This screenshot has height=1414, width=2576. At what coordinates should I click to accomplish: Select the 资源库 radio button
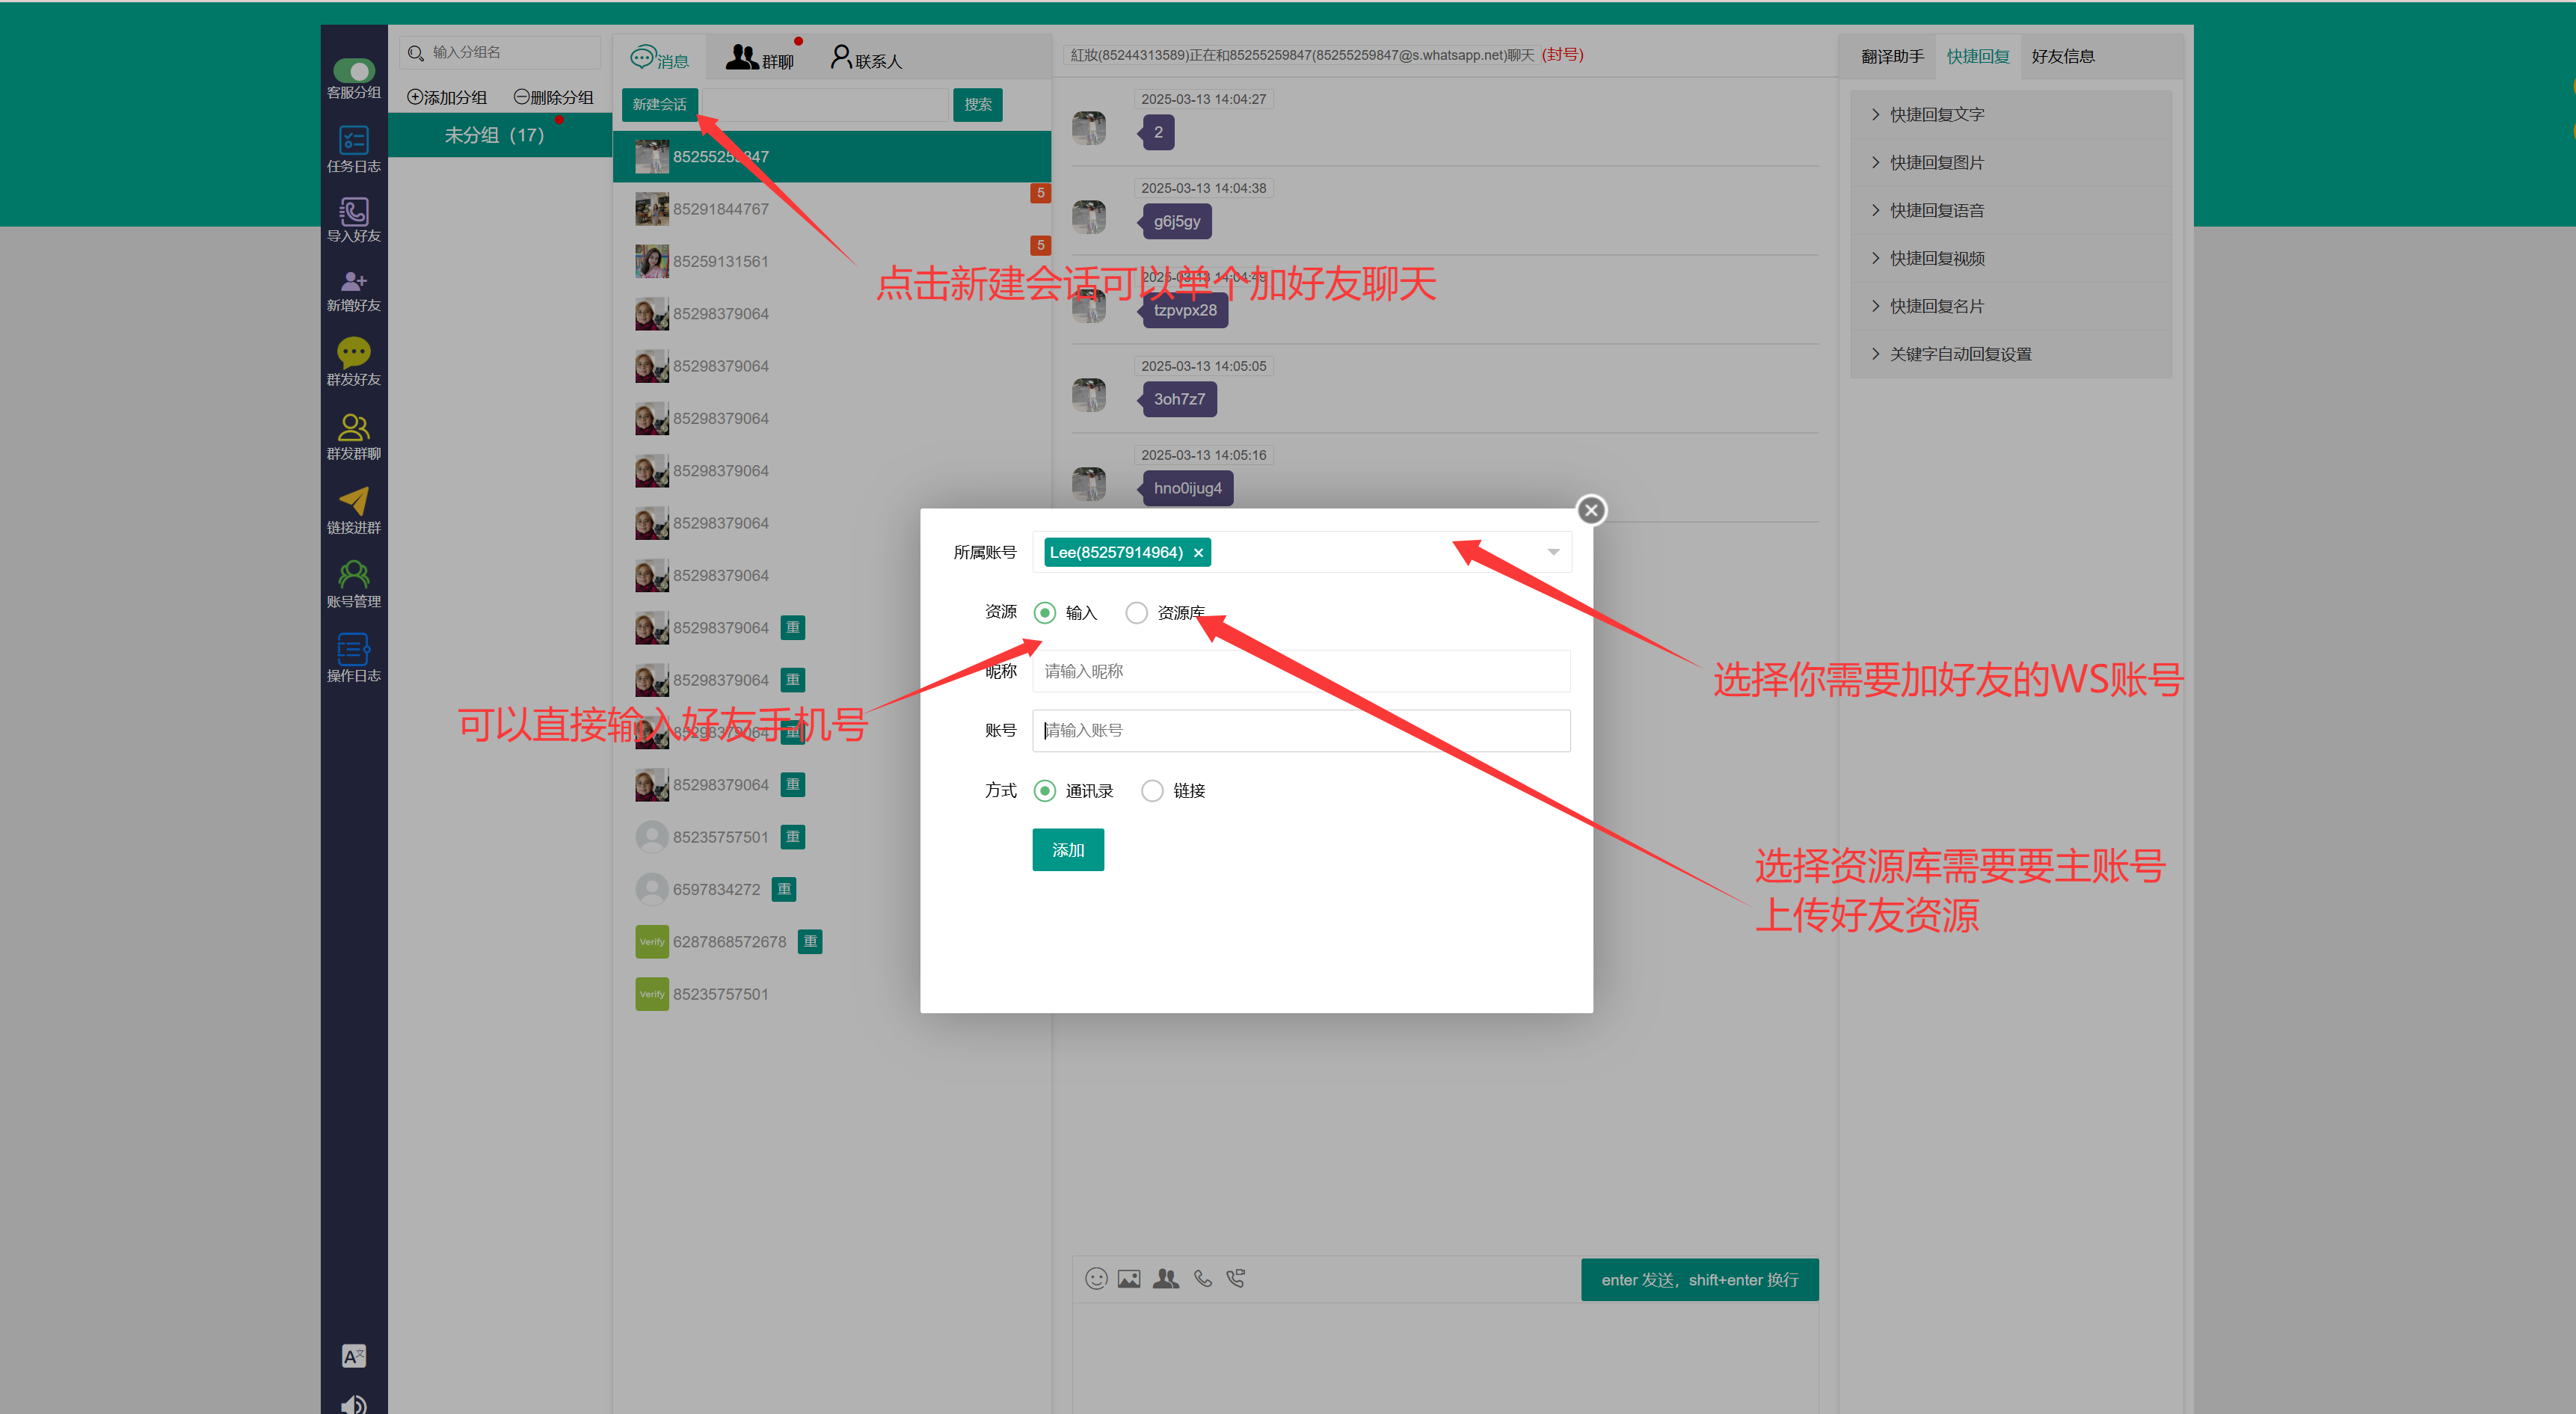[1136, 612]
